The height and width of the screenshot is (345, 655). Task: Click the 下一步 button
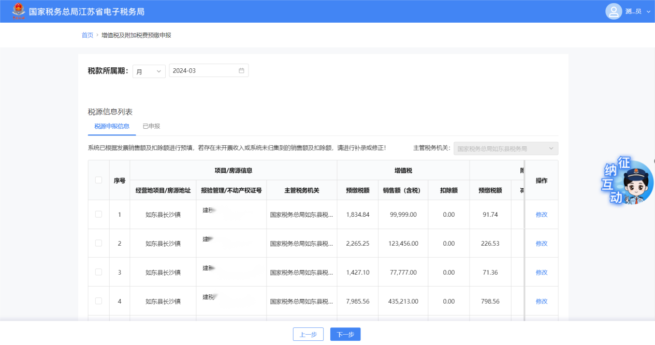(x=345, y=335)
